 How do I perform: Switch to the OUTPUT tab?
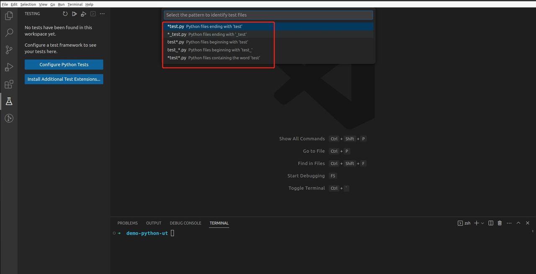click(154, 223)
